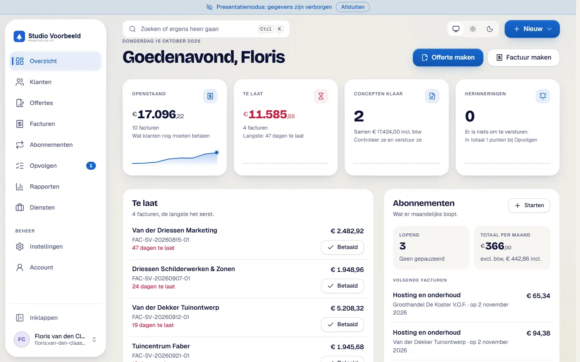Click the Opvolgen notification badge showing 1

(x=91, y=166)
